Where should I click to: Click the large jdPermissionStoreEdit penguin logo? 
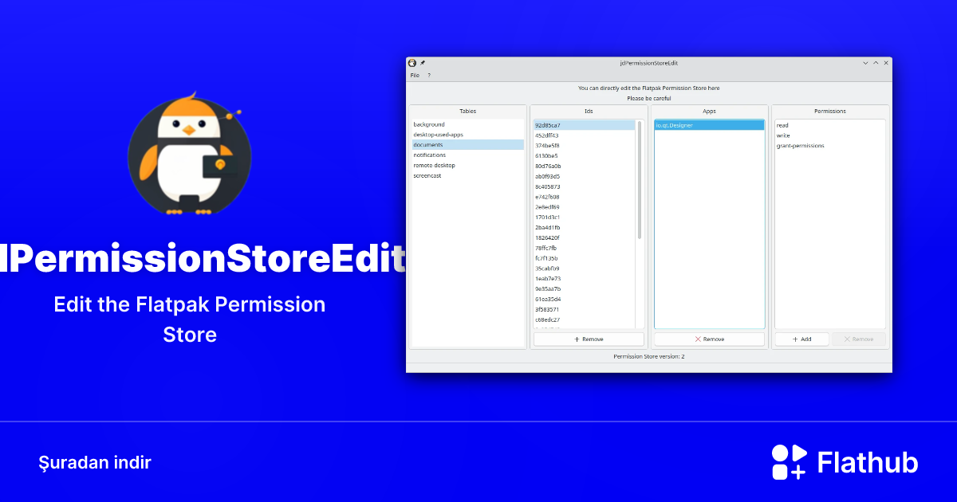[190, 156]
